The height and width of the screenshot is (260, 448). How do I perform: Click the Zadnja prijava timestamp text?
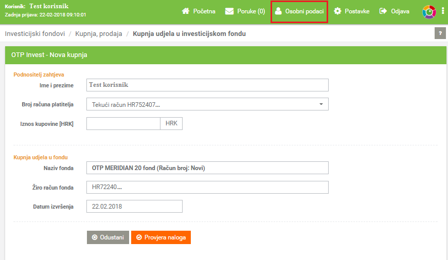(x=45, y=15)
